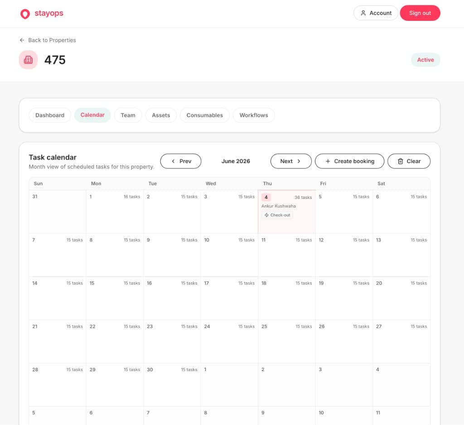Click the 15 tasks count on June 26
Viewport: 464px width, 425px height.
point(361,326)
